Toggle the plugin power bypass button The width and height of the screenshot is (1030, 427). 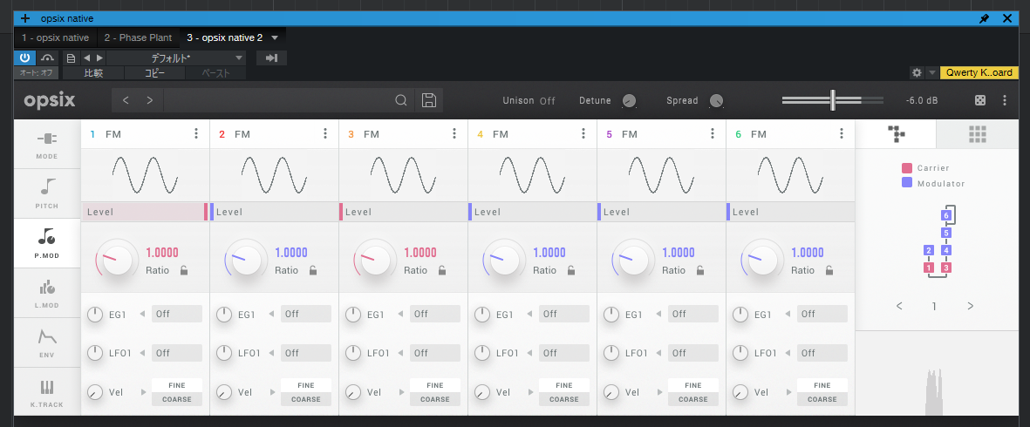tap(24, 58)
